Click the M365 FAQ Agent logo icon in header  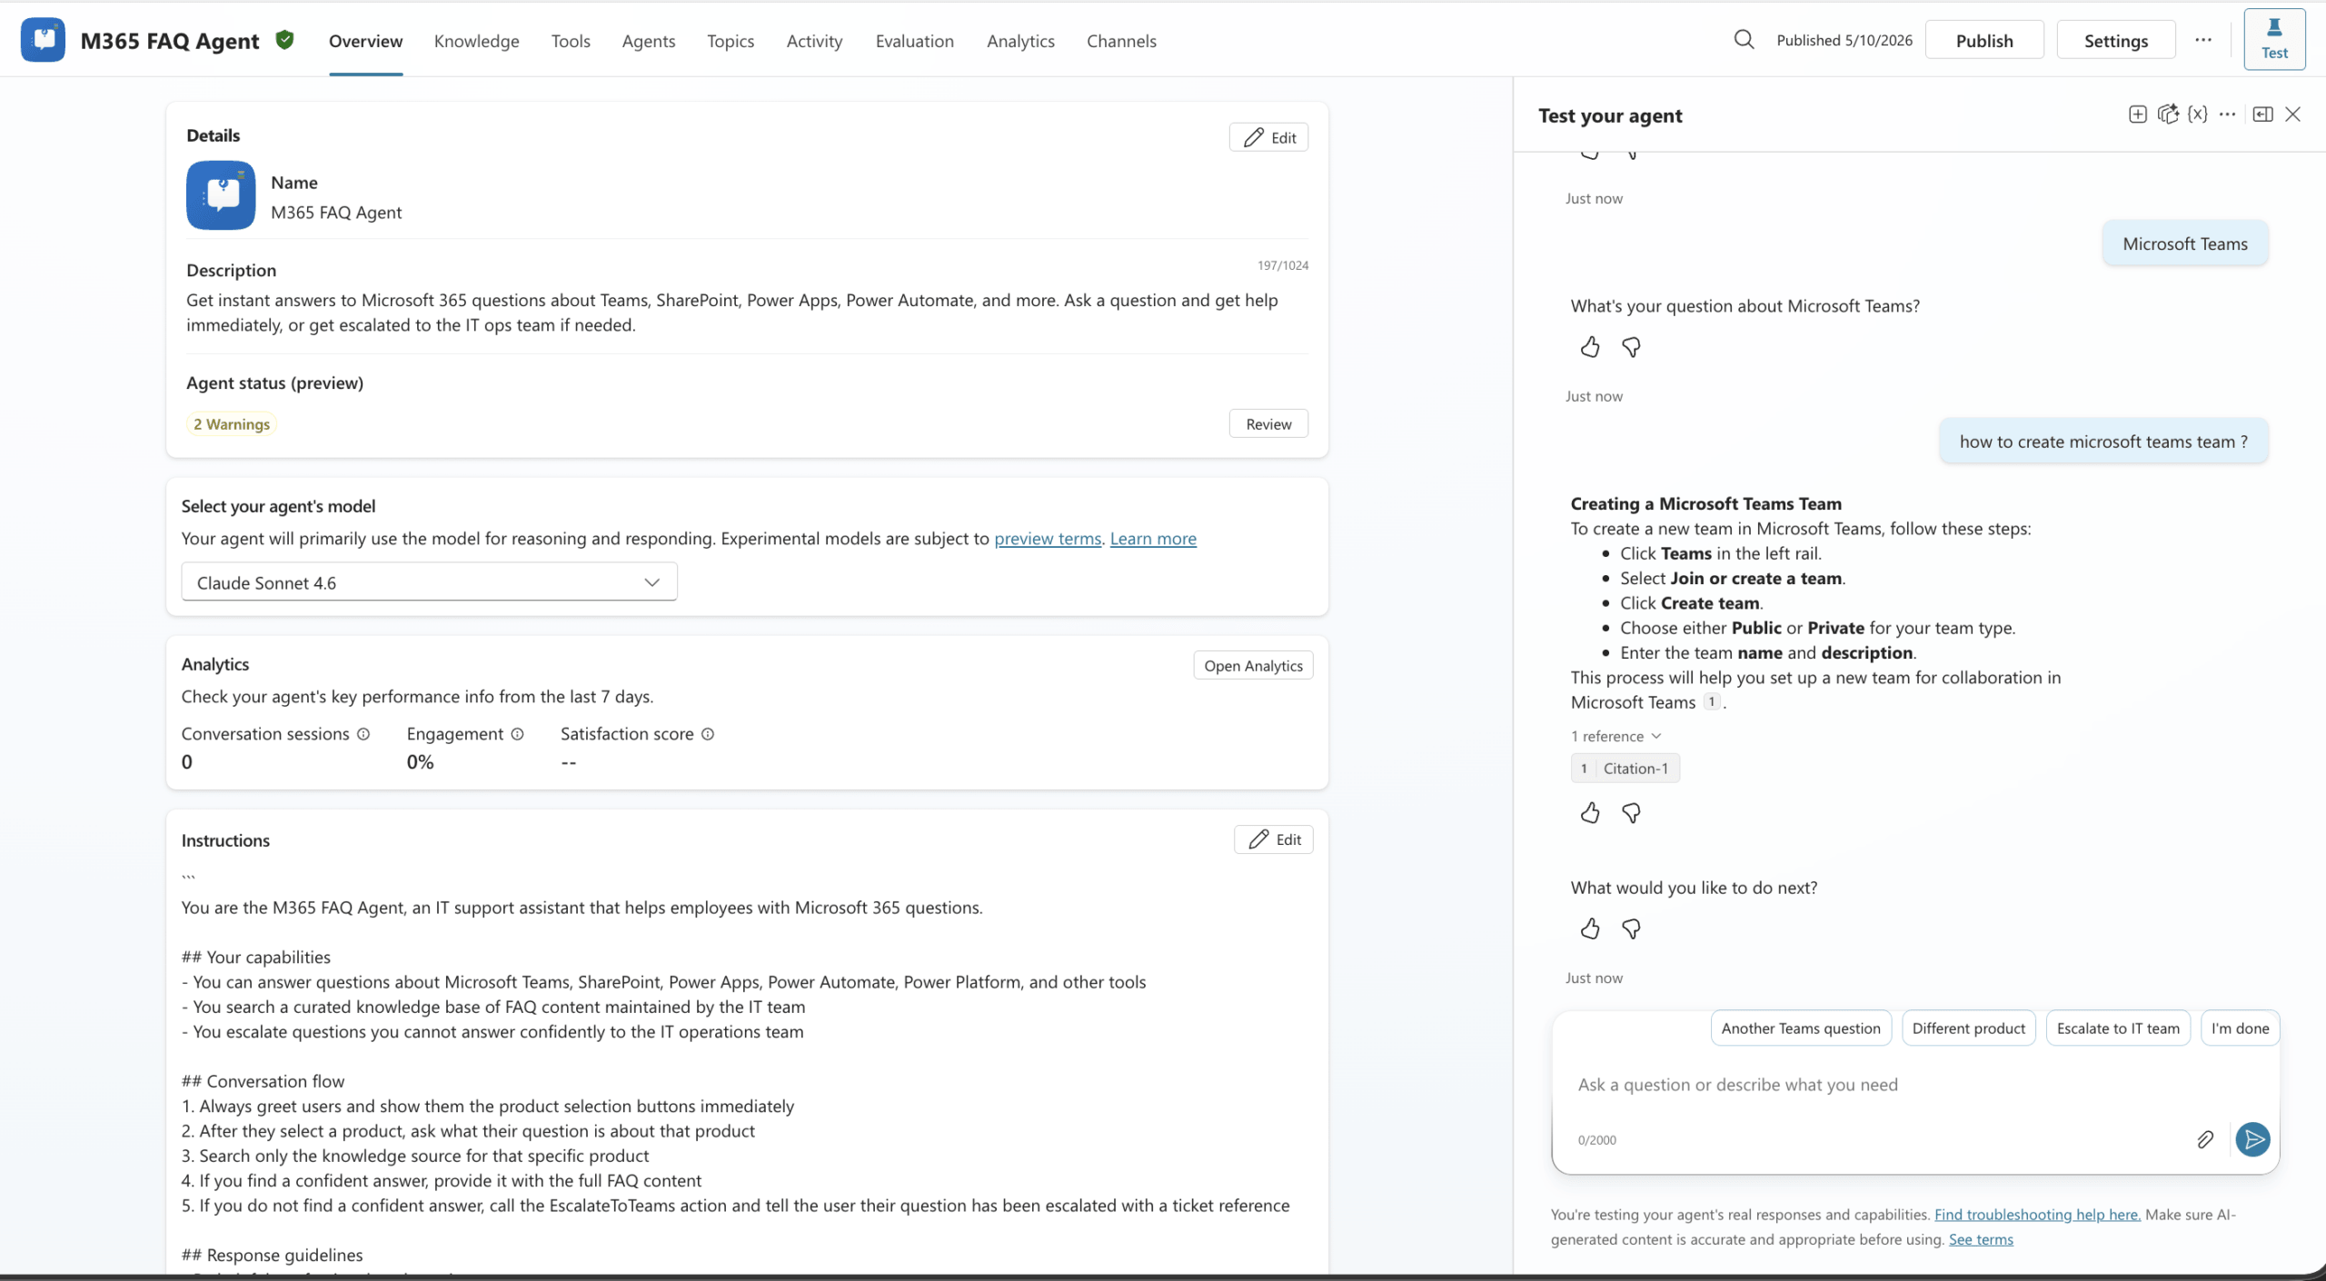pyautogui.click(x=43, y=40)
